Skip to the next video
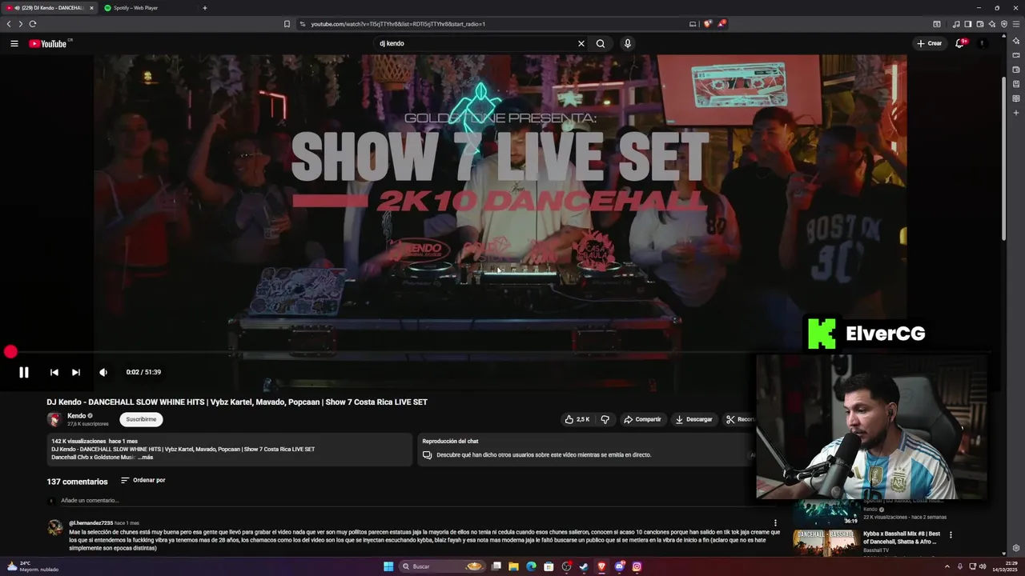The image size is (1025, 576). (x=76, y=372)
